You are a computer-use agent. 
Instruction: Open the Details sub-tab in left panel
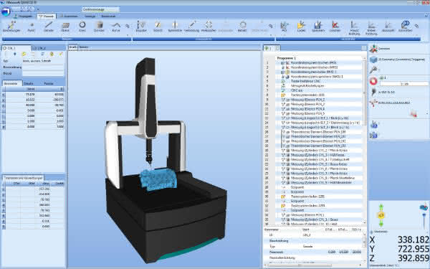pyautogui.click(x=29, y=83)
